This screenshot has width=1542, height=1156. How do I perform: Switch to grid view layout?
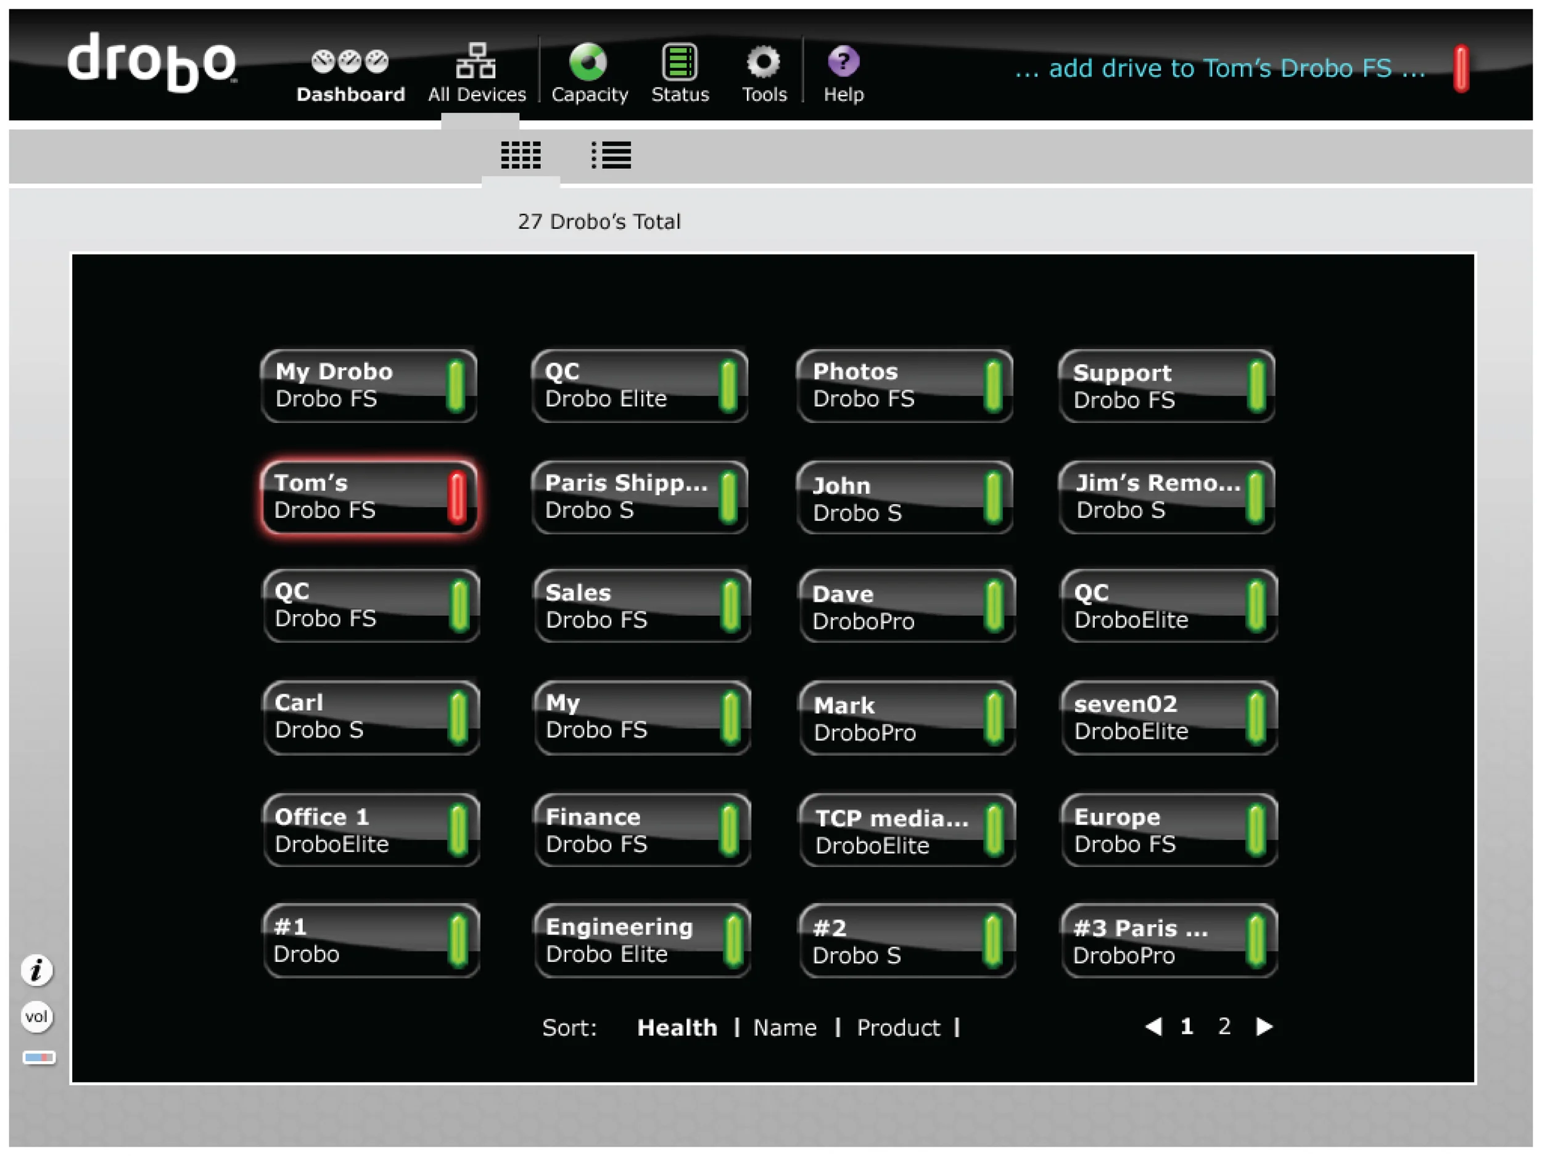[521, 155]
